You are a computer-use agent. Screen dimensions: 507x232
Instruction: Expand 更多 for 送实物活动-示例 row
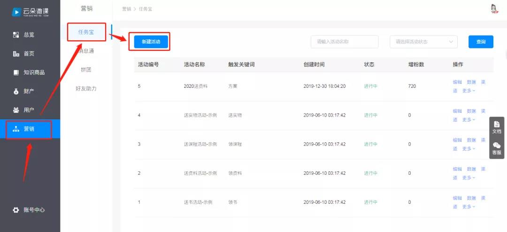469,120
